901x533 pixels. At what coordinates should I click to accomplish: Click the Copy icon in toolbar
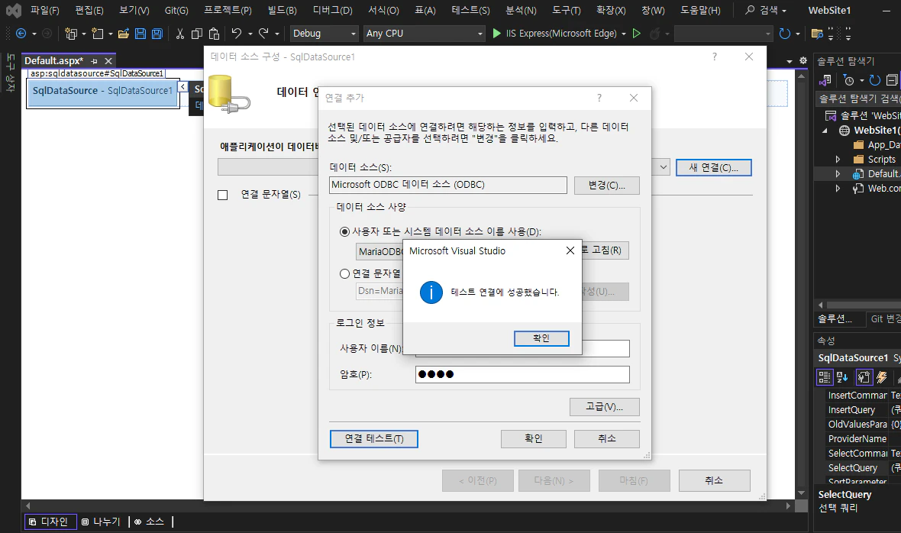196,34
